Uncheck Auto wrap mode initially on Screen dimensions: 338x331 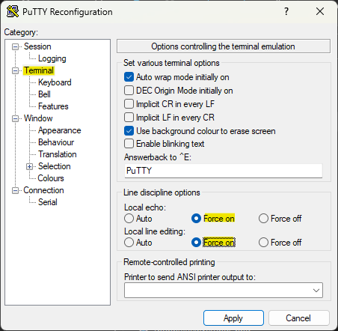(129, 77)
